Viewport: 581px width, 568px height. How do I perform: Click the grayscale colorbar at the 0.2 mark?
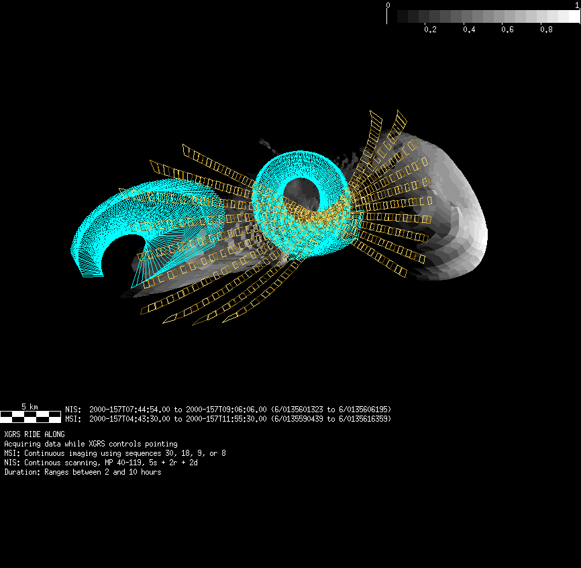tap(430, 17)
